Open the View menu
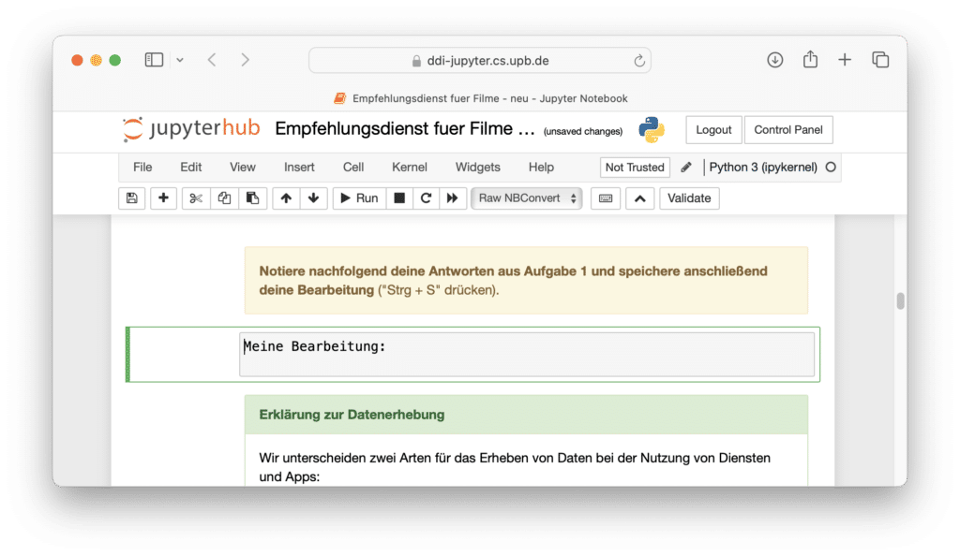Viewport: 960px width, 556px height. click(243, 167)
